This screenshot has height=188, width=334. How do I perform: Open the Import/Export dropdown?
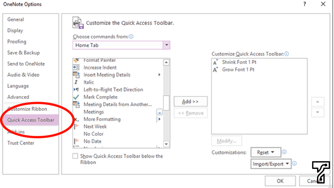271,164
